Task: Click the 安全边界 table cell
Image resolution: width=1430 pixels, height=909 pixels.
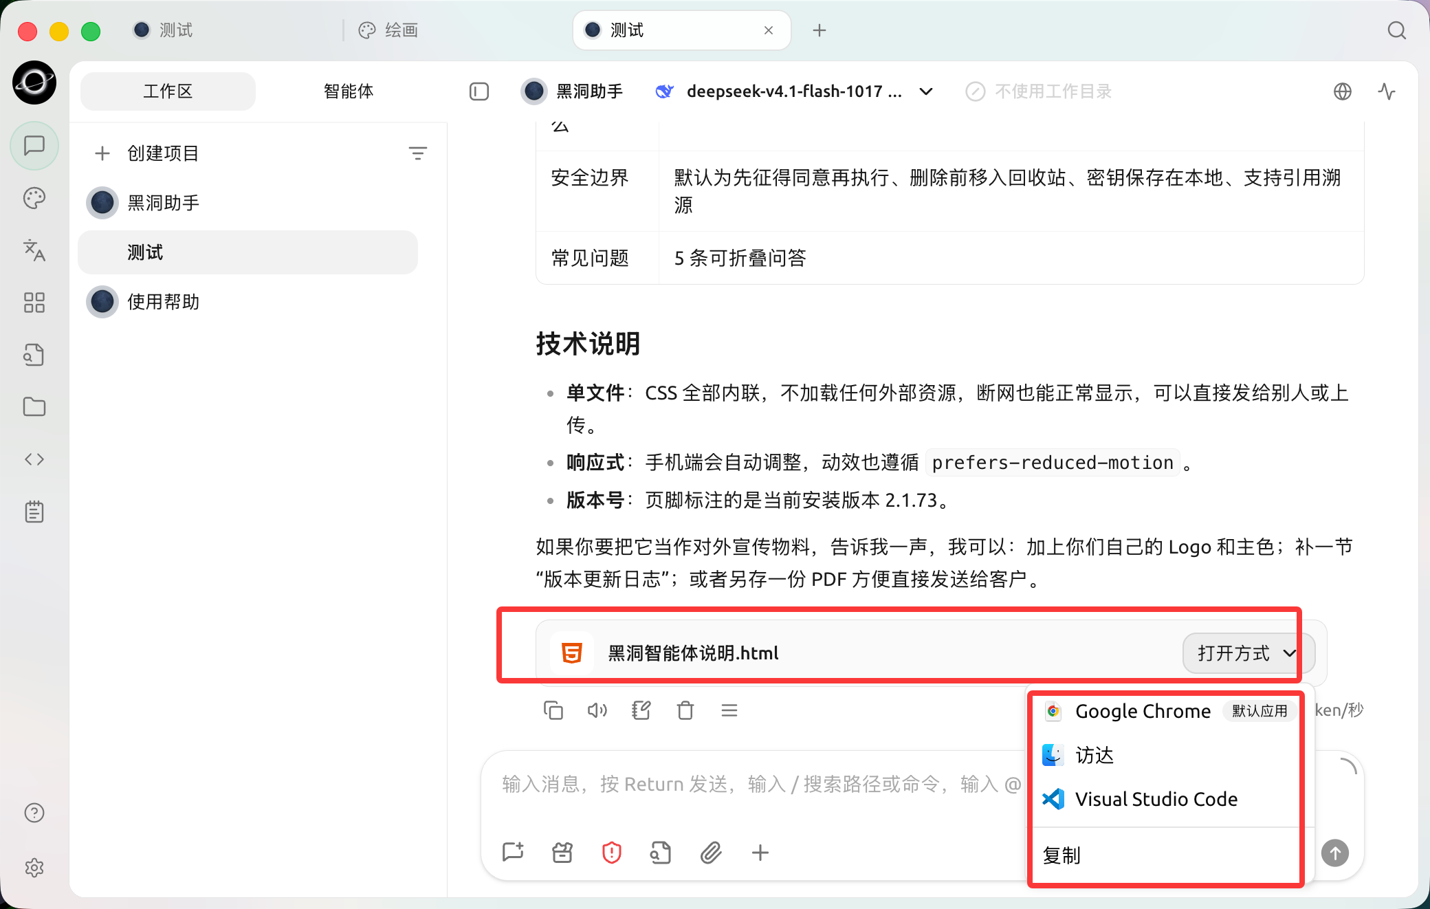Action: click(x=597, y=191)
